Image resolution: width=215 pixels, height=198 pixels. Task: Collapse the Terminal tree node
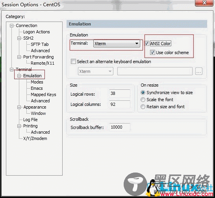point(12,69)
